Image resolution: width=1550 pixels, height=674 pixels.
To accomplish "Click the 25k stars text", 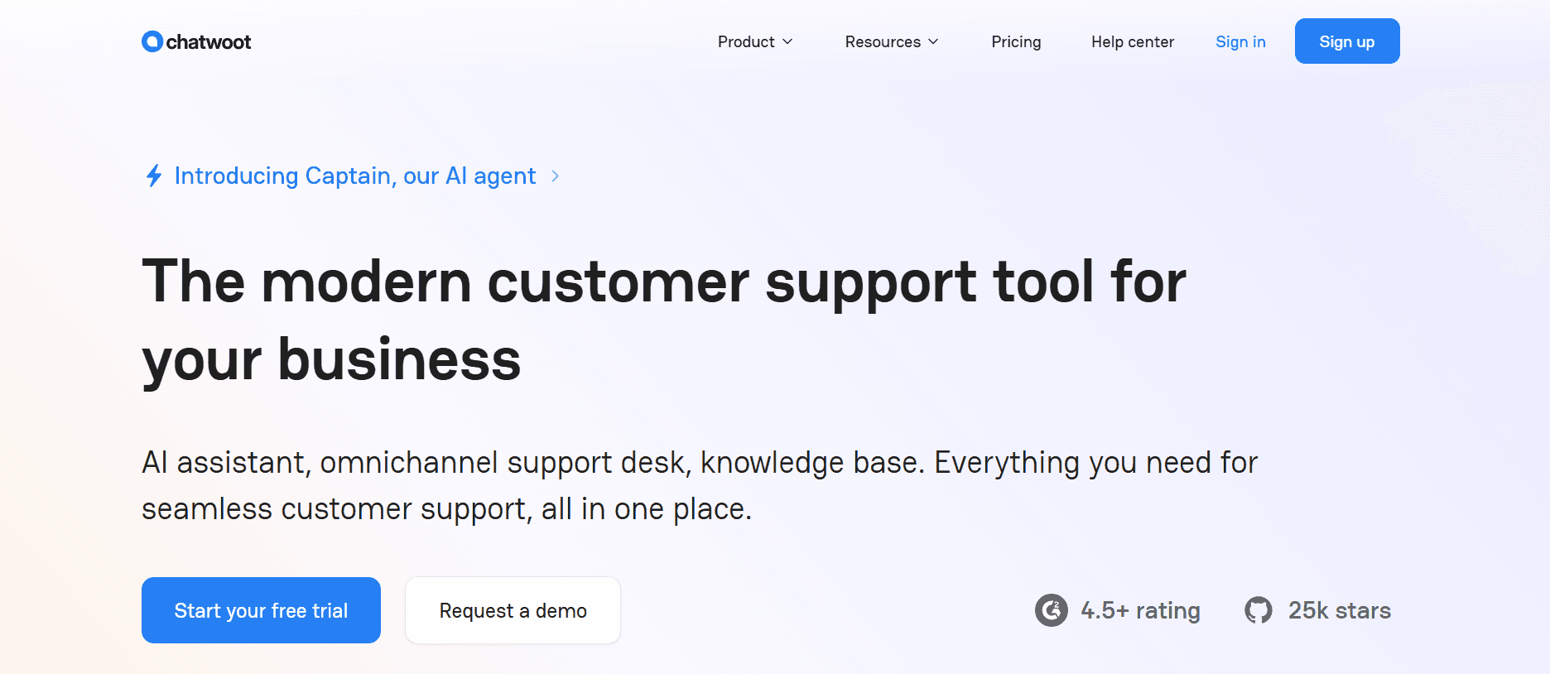I will (1340, 611).
